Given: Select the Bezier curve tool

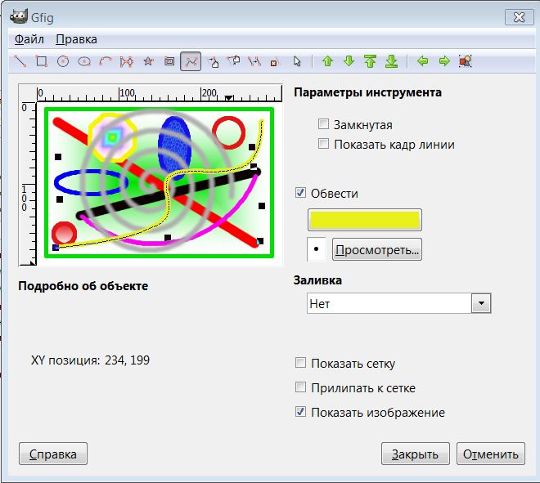Looking at the screenshot, I should 191,61.
